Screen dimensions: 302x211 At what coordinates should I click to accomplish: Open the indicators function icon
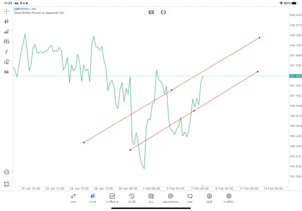(7, 52)
